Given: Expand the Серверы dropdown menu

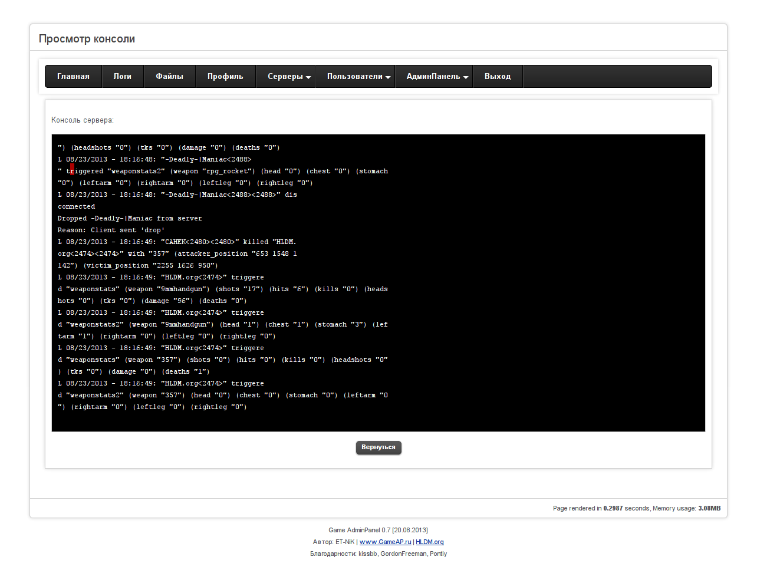Looking at the screenshot, I should (x=289, y=77).
